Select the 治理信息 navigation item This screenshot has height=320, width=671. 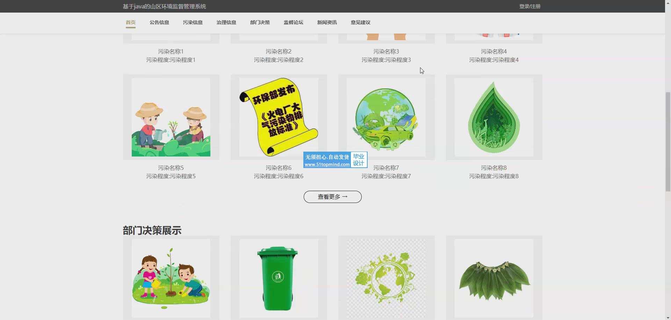[x=226, y=22]
